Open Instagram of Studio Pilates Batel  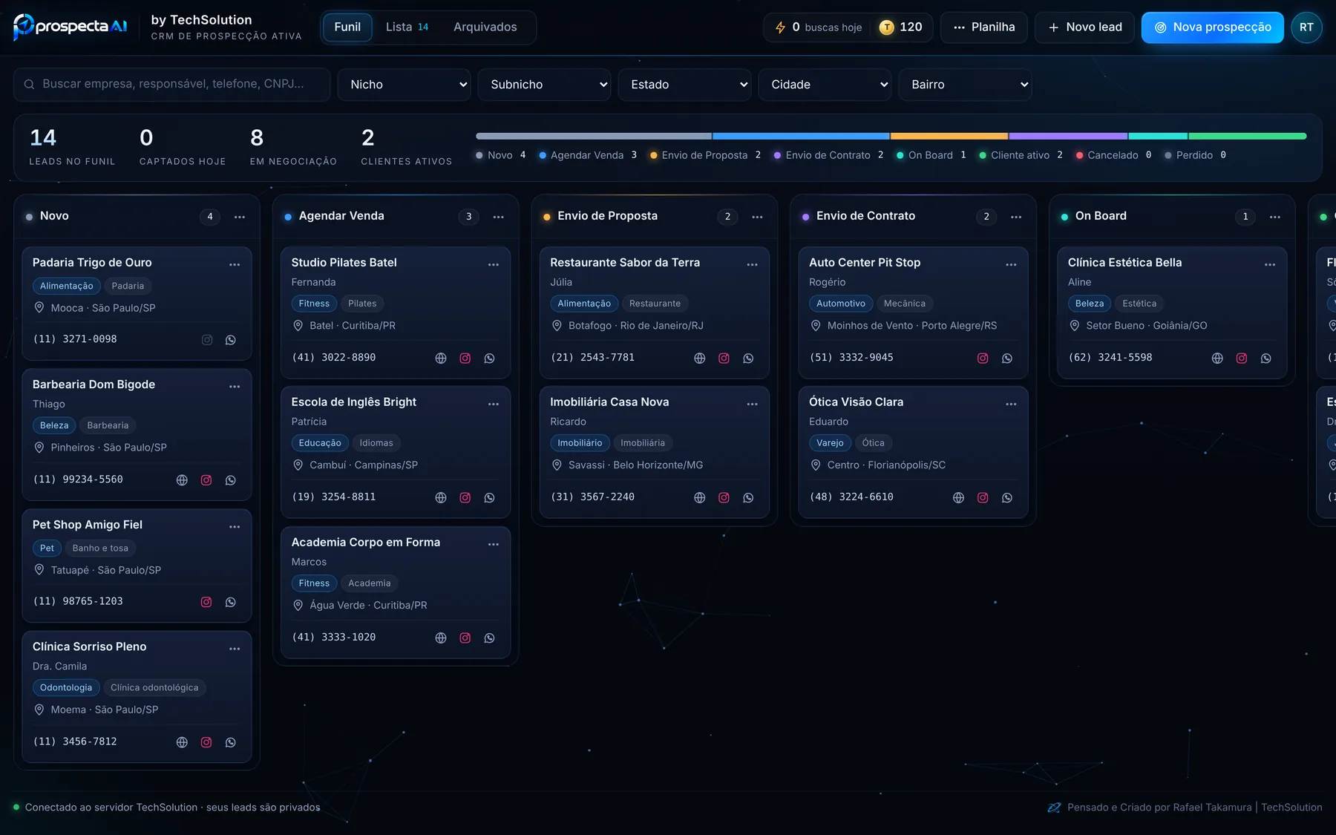tap(465, 358)
